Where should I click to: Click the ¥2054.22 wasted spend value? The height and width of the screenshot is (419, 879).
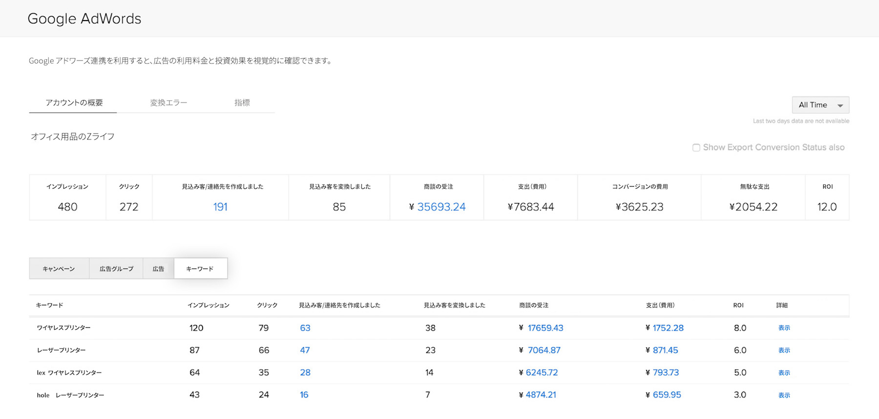753,207
